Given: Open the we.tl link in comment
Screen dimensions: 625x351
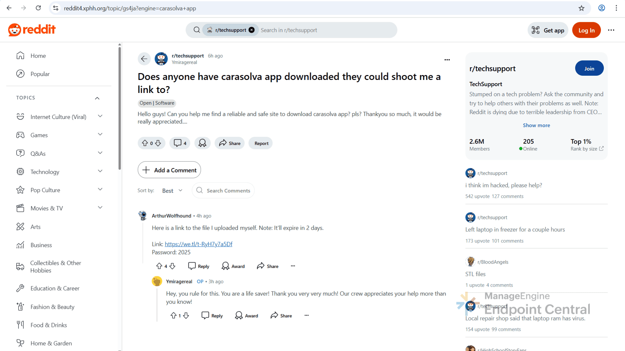Looking at the screenshot, I should (x=198, y=244).
